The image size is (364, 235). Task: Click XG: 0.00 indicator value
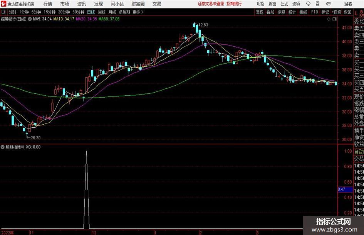click(x=33, y=147)
